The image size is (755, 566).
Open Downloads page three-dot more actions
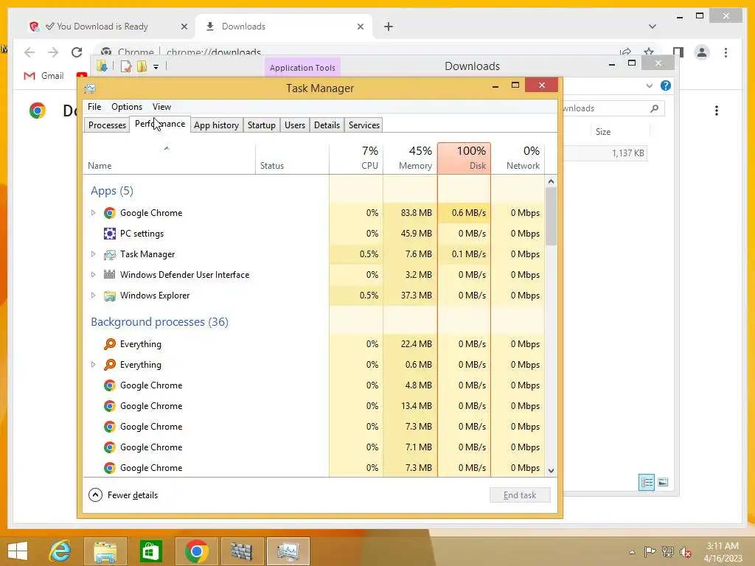point(717,111)
